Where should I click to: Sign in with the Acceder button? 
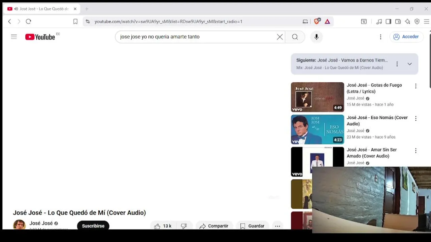coord(406,37)
